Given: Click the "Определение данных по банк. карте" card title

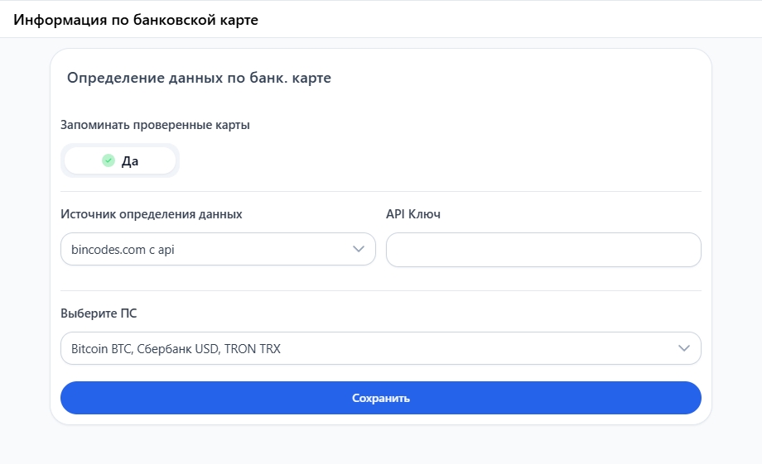Looking at the screenshot, I should [x=199, y=79].
